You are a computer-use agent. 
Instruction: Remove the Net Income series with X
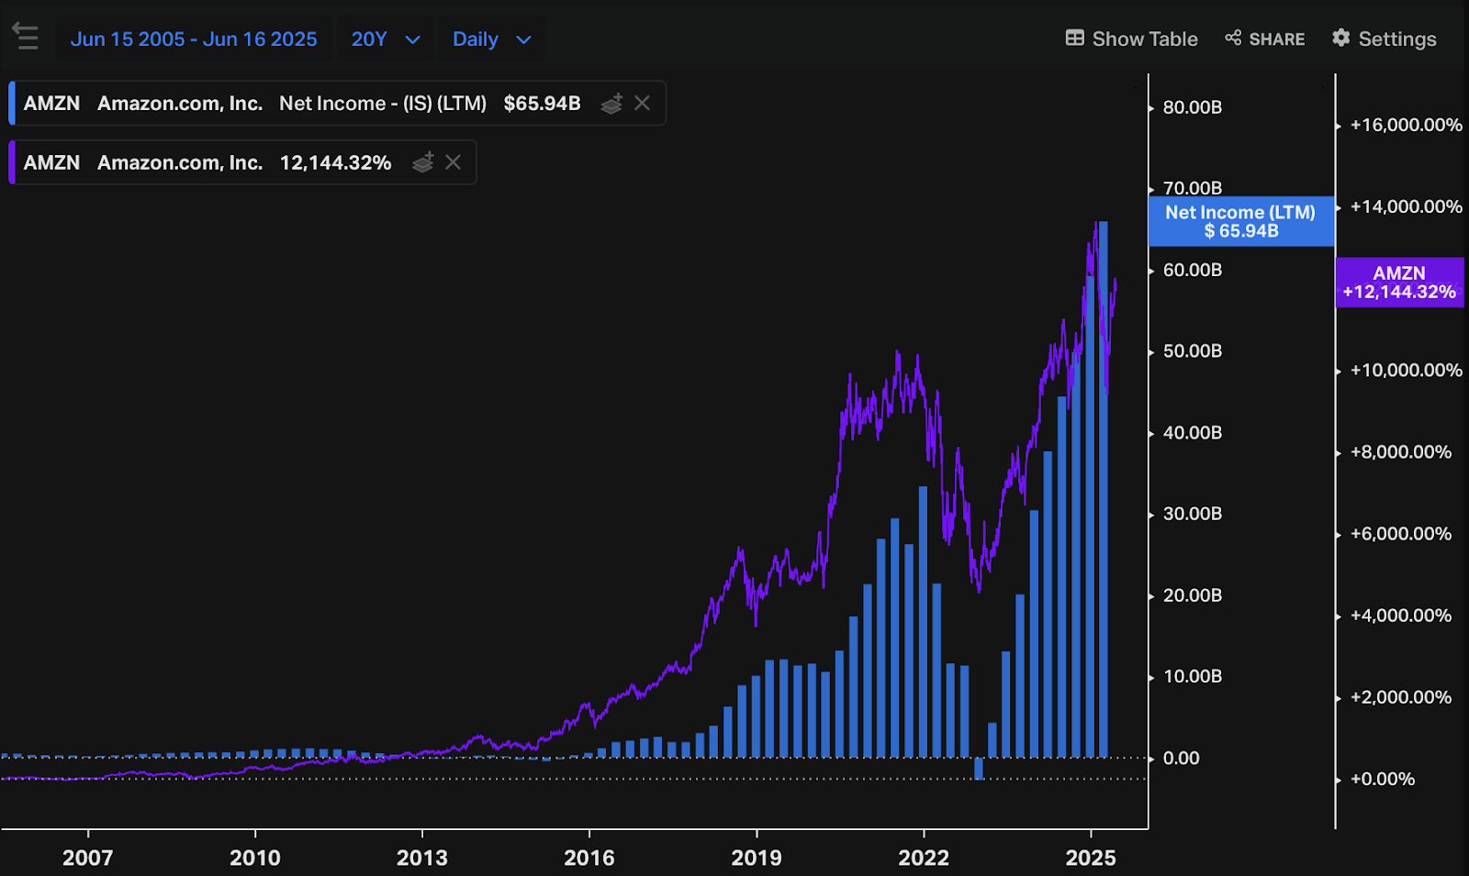pos(643,104)
